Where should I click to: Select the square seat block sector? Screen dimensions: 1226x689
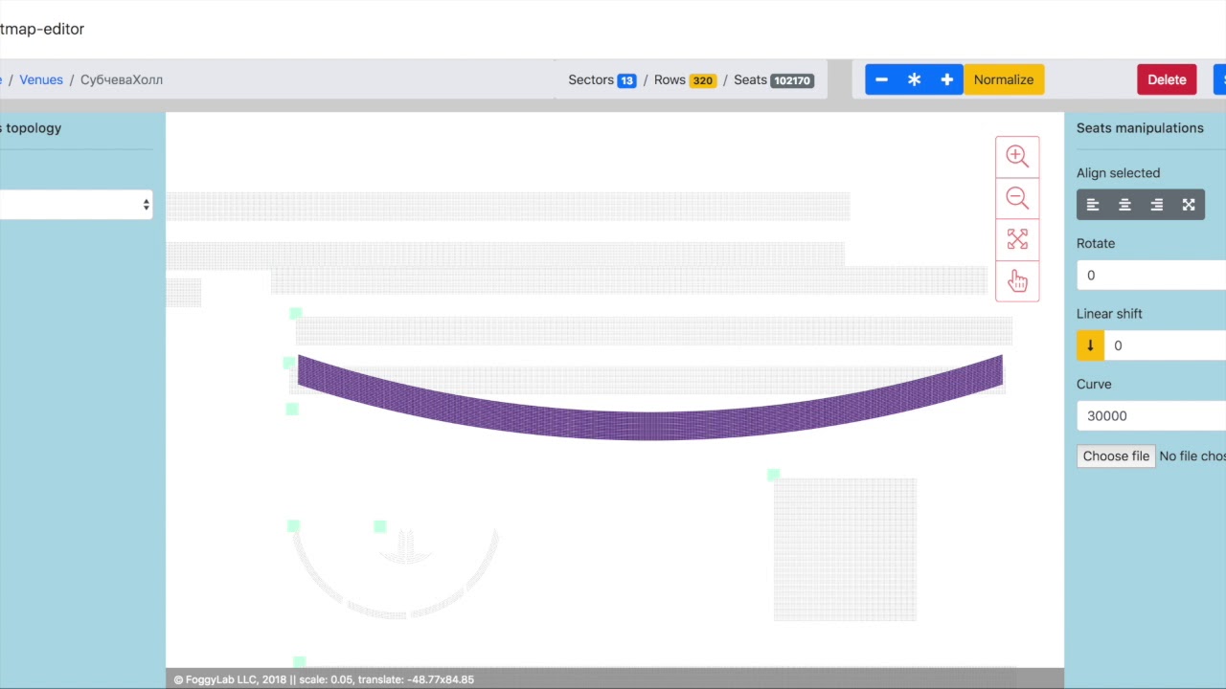[845, 549]
